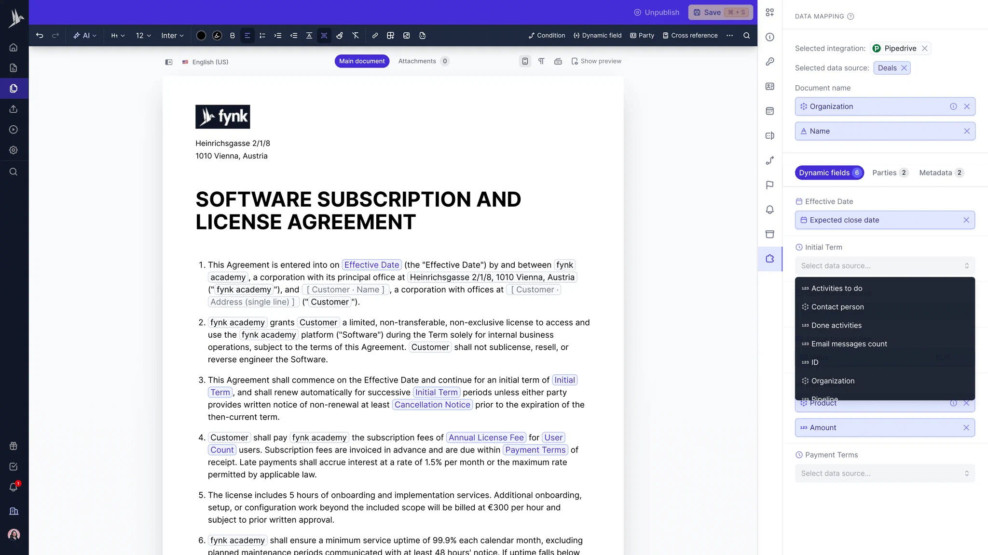Viewport: 988px width, 555px height.
Task: Open the info icon in right rail
Action: pos(770,37)
